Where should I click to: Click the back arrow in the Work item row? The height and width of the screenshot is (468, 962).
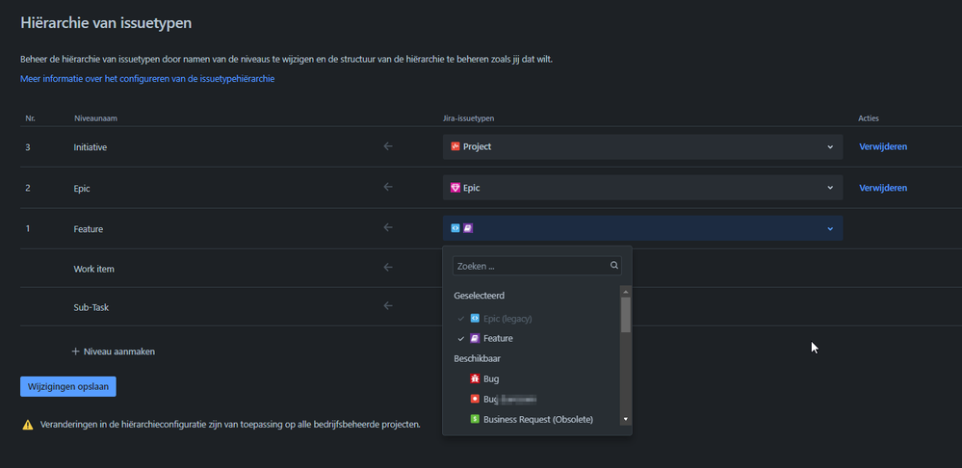[388, 268]
